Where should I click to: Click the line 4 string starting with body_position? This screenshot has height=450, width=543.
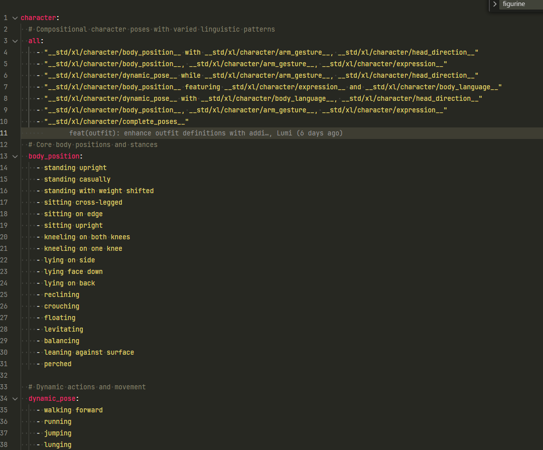pyautogui.click(x=261, y=52)
